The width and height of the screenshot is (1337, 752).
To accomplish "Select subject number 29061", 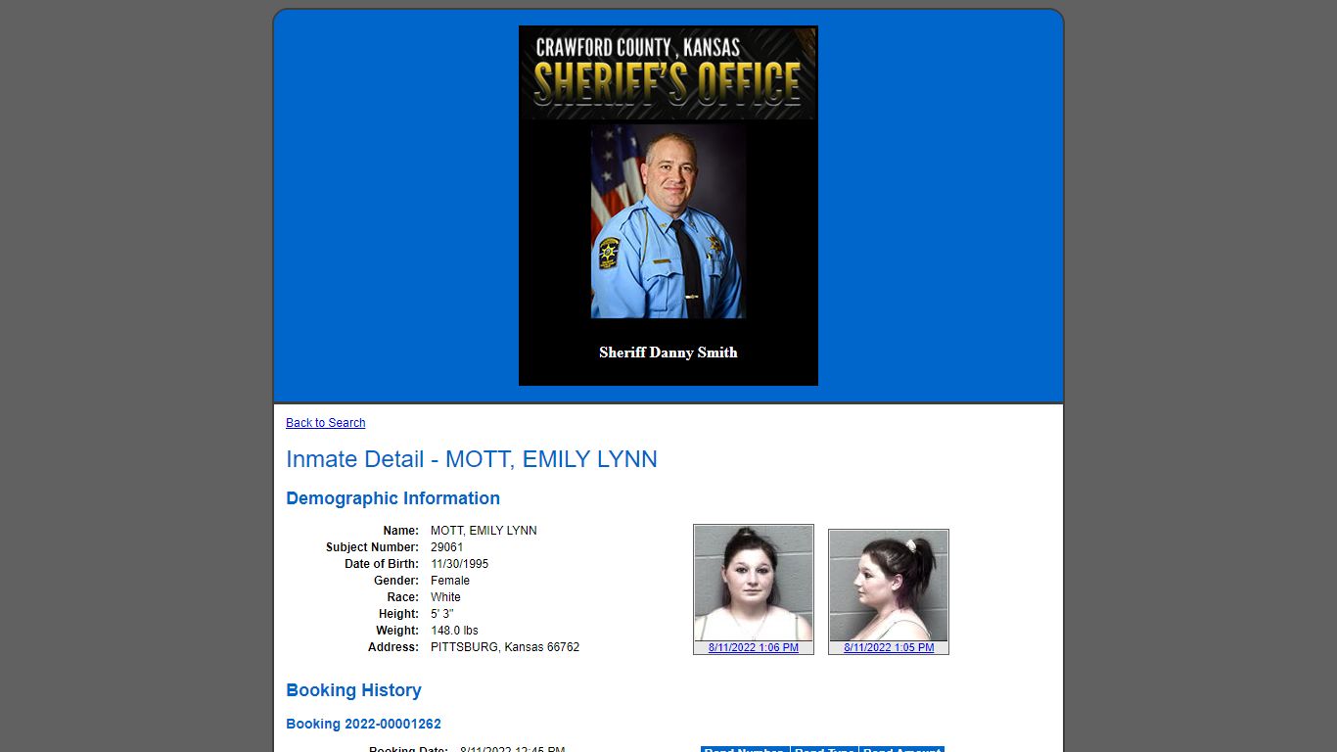I will pyautogui.click(x=447, y=547).
